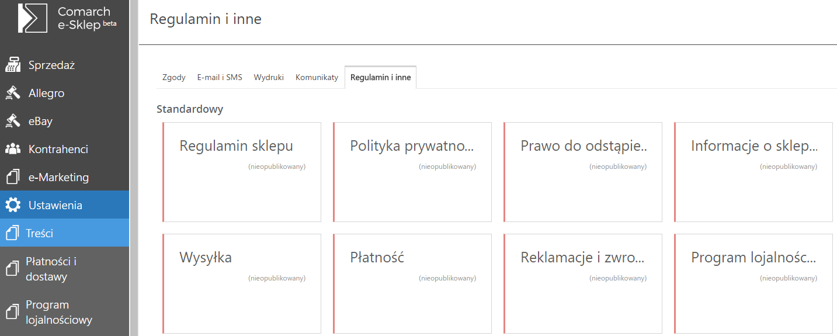
Task: Select the Regulamin i inne tab
Action: pos(381,77)
